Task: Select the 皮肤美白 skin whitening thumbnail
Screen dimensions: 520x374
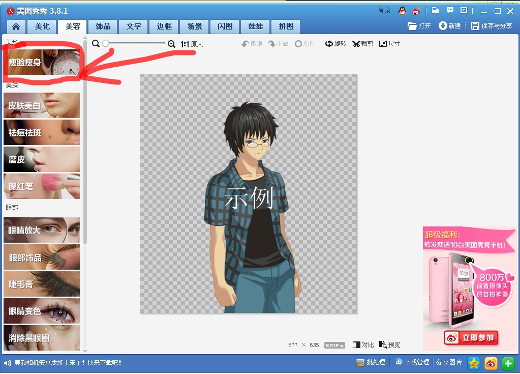Action: pyautogui.click(x=42, y=105)
